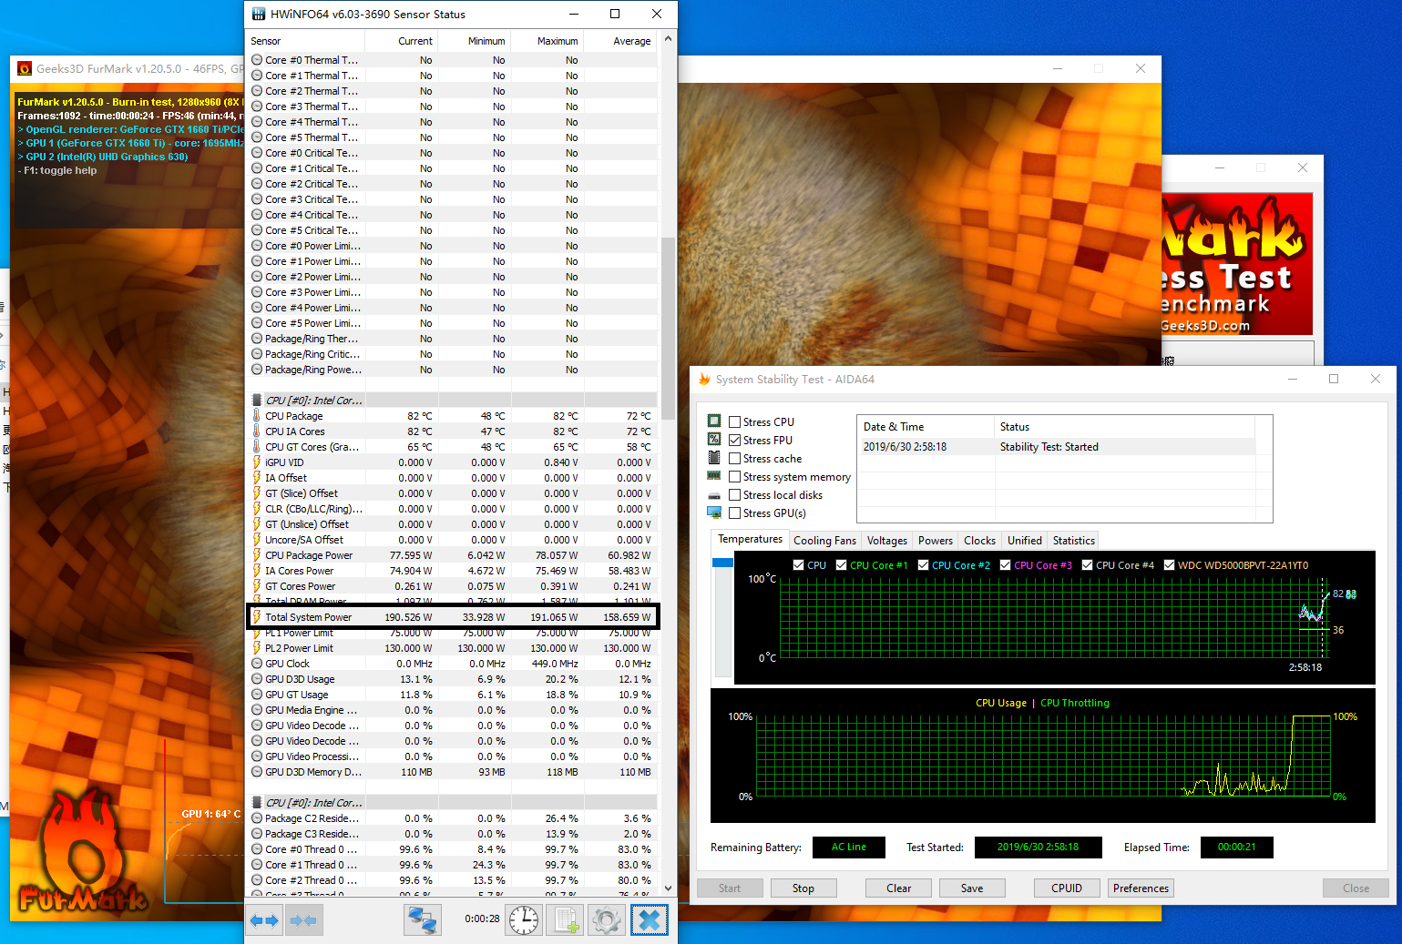Image resolution: width=1402 pixels, height=944 pixels.
Task: Click the HWiNFO64 title bar application icon
Action: point(259,14)
